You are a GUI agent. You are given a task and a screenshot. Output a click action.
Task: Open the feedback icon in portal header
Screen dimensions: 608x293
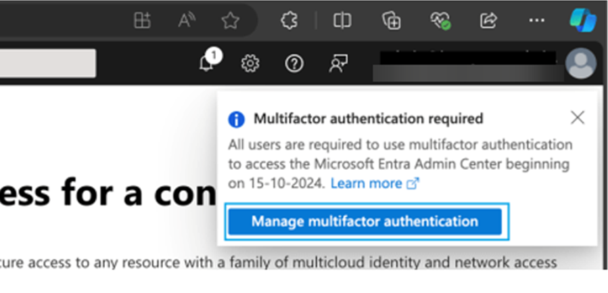337,64
